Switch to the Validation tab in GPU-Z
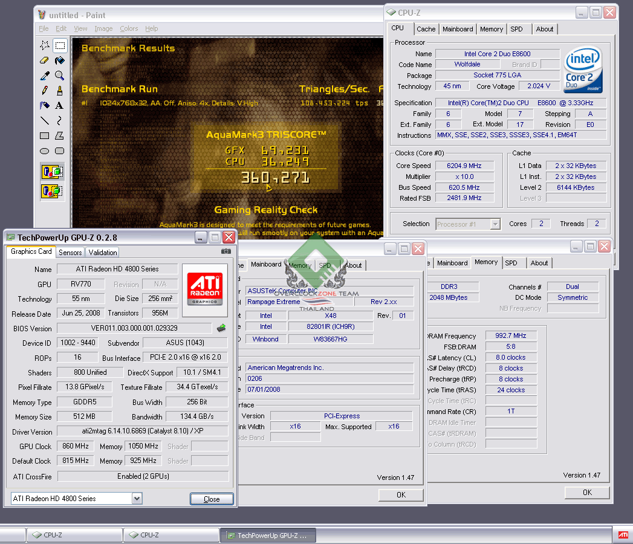The width and height of the screenshot is (633, 544). 103,252
